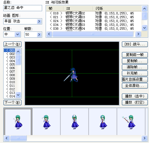
Task: Play the animation with 播放 (打空)
Action: [x=135, y=102]
